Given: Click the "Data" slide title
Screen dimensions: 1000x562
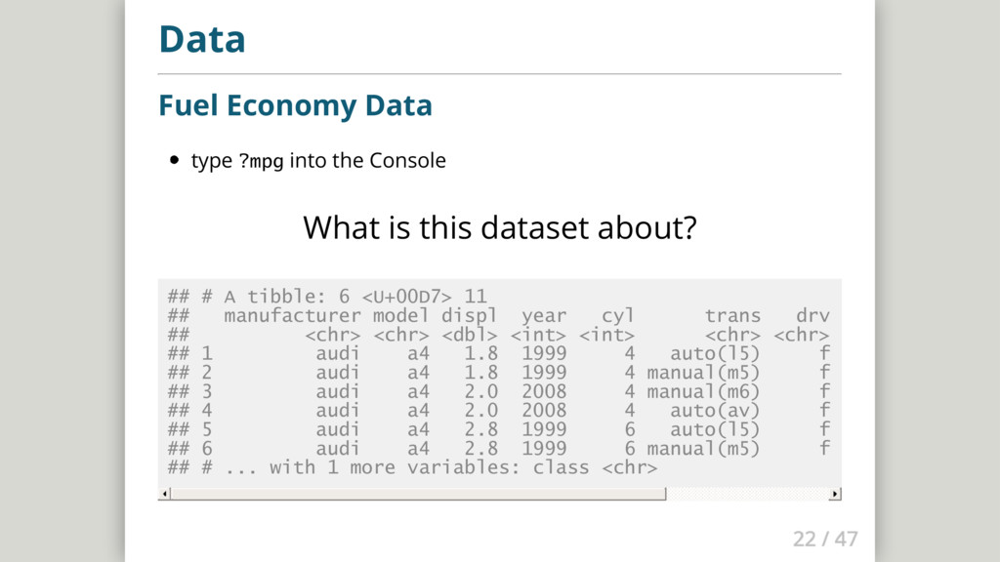Looking at the screenshot, I should click(202, 39).
